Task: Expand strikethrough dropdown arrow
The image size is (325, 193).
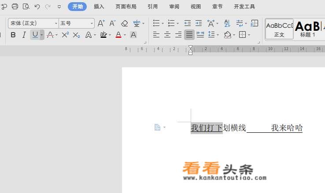Action: [x=56, y=35]
